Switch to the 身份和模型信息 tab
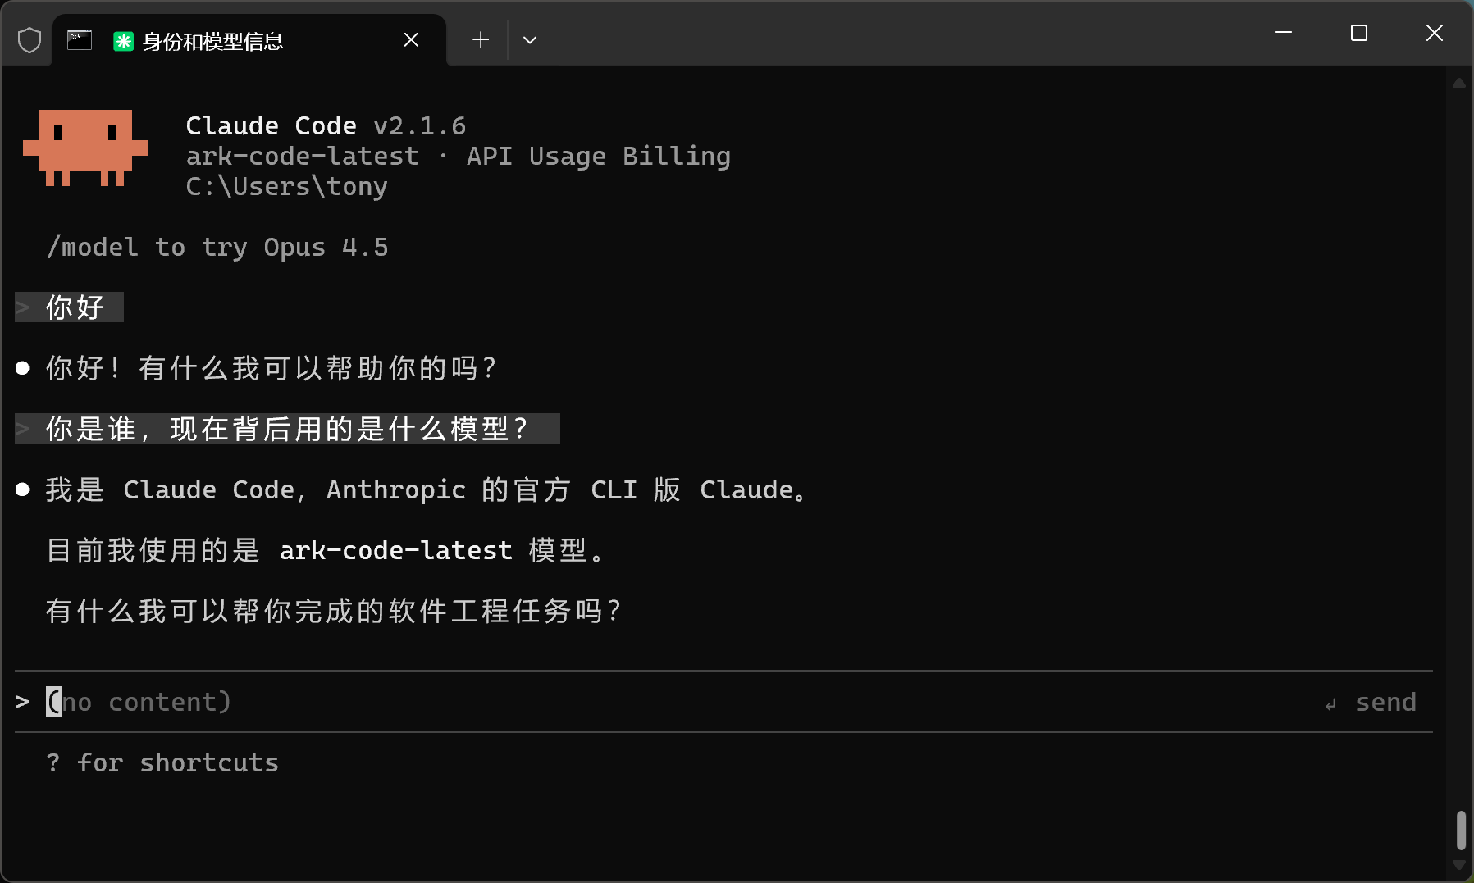Viewport: 1474px width, 883px height. click(213, 39)
